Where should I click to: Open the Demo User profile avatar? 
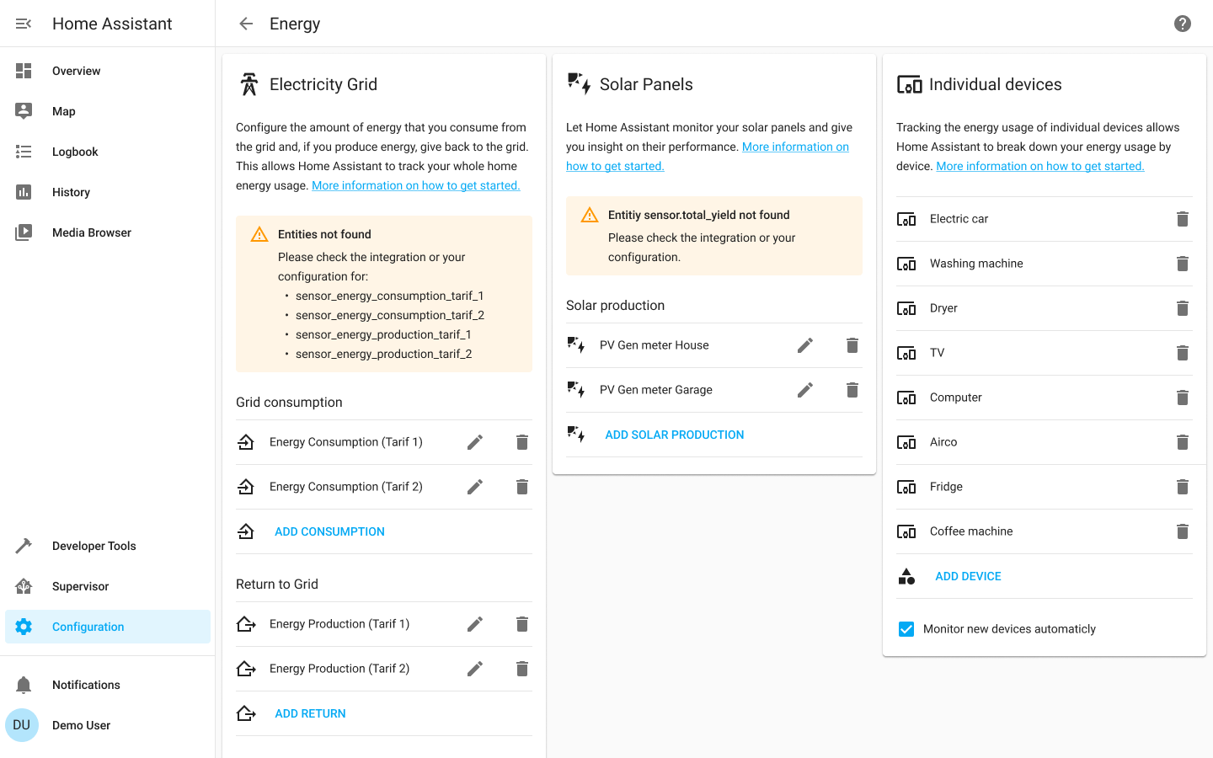click(x=22, y=725)
